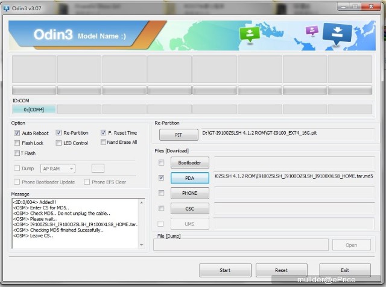Click the Bootloader file path field

click(294, 162)
